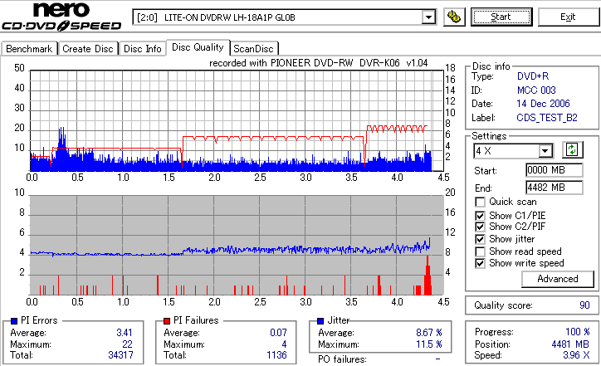
Task: Click the label CDS_TEST_B2
Action: point(547,118)
